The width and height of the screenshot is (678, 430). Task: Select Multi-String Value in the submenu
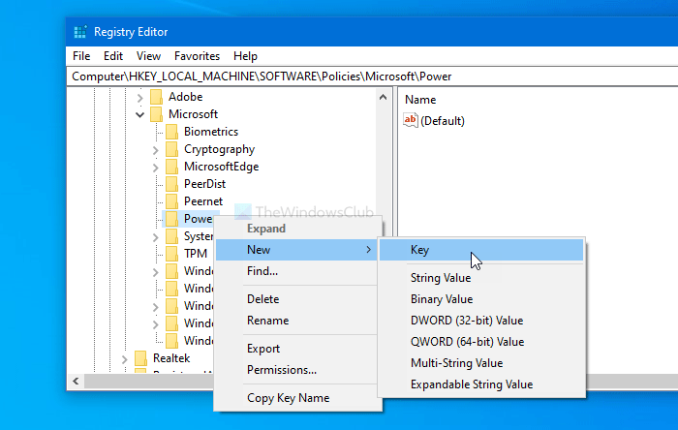pyautogui.click(x=481, y=363)
